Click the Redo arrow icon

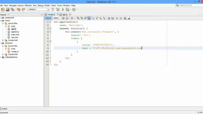click(x=23, y=9)
